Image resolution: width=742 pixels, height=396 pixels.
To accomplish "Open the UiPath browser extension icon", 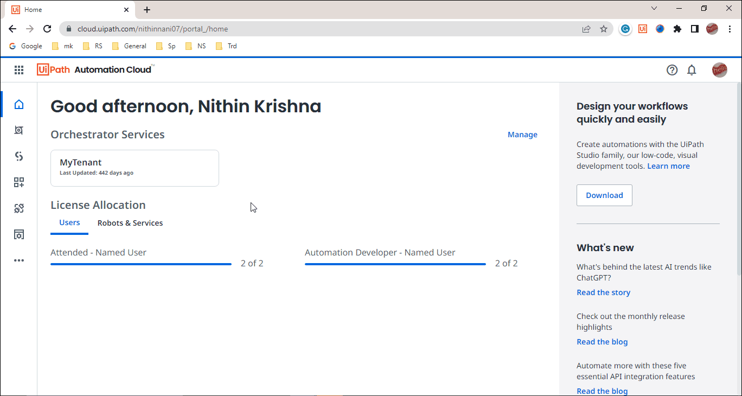I will pos(643,29).
